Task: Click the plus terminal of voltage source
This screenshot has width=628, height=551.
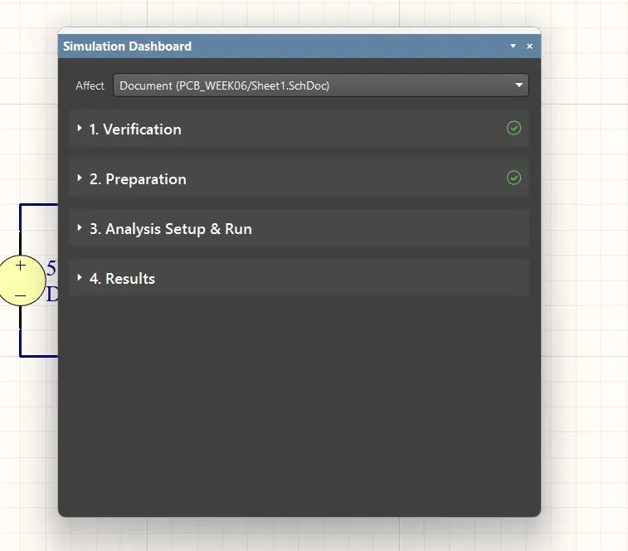Action: [x=21, y=266]
